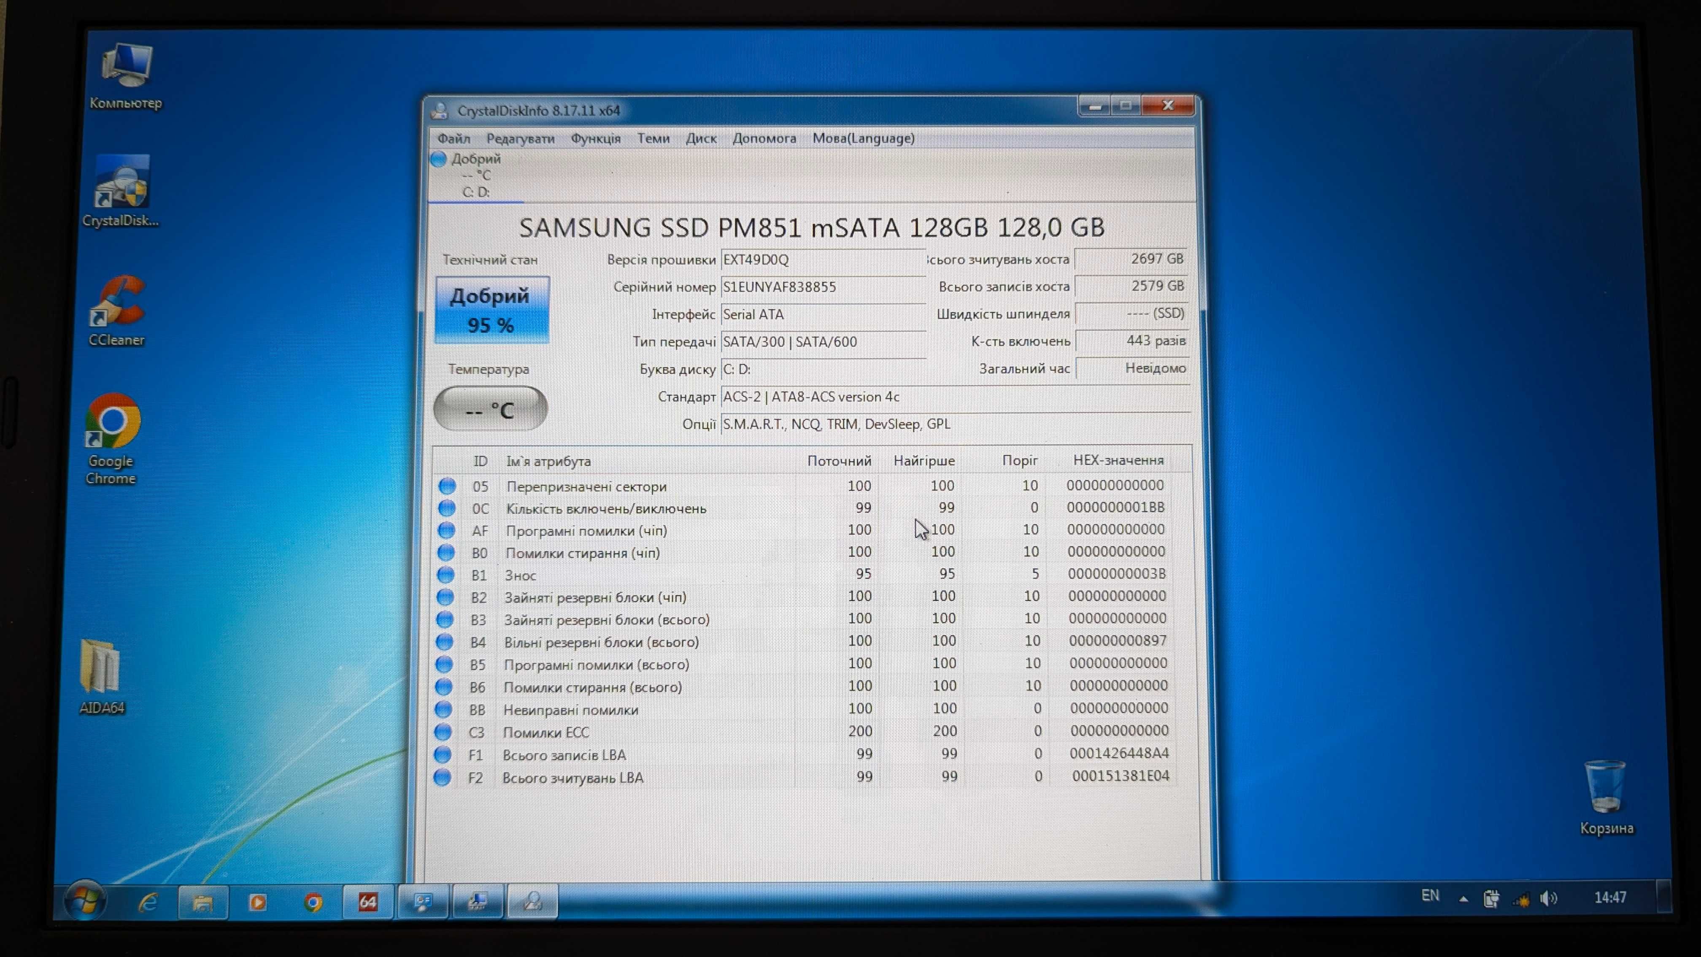Open the AIDA64 folder on desktop
1701x957 pixels.
click(101, 677)
